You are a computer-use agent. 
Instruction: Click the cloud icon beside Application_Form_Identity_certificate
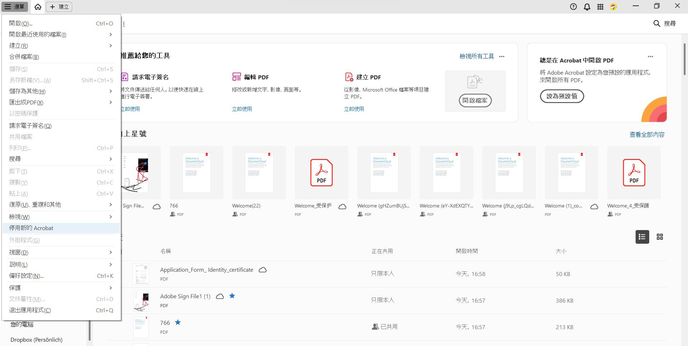click(x=263, y=270)
